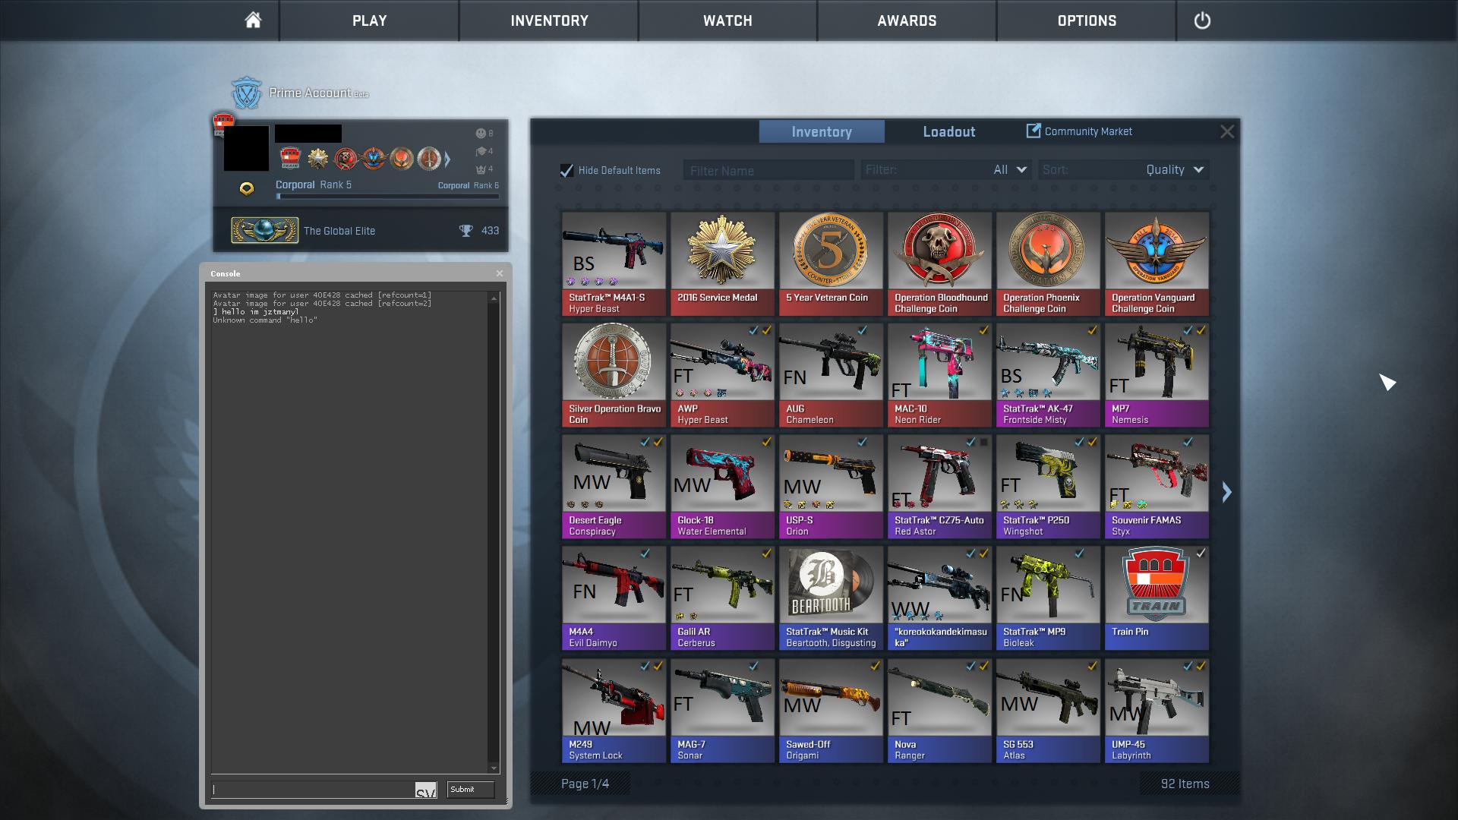Click The Global Elite rank badge

click(264, 231)
